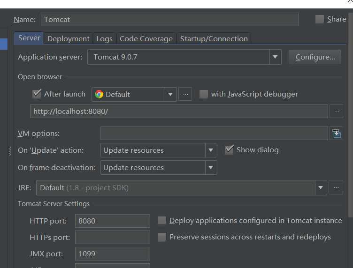Click the browse button next to the browser dropdown

tap(185, 94)
